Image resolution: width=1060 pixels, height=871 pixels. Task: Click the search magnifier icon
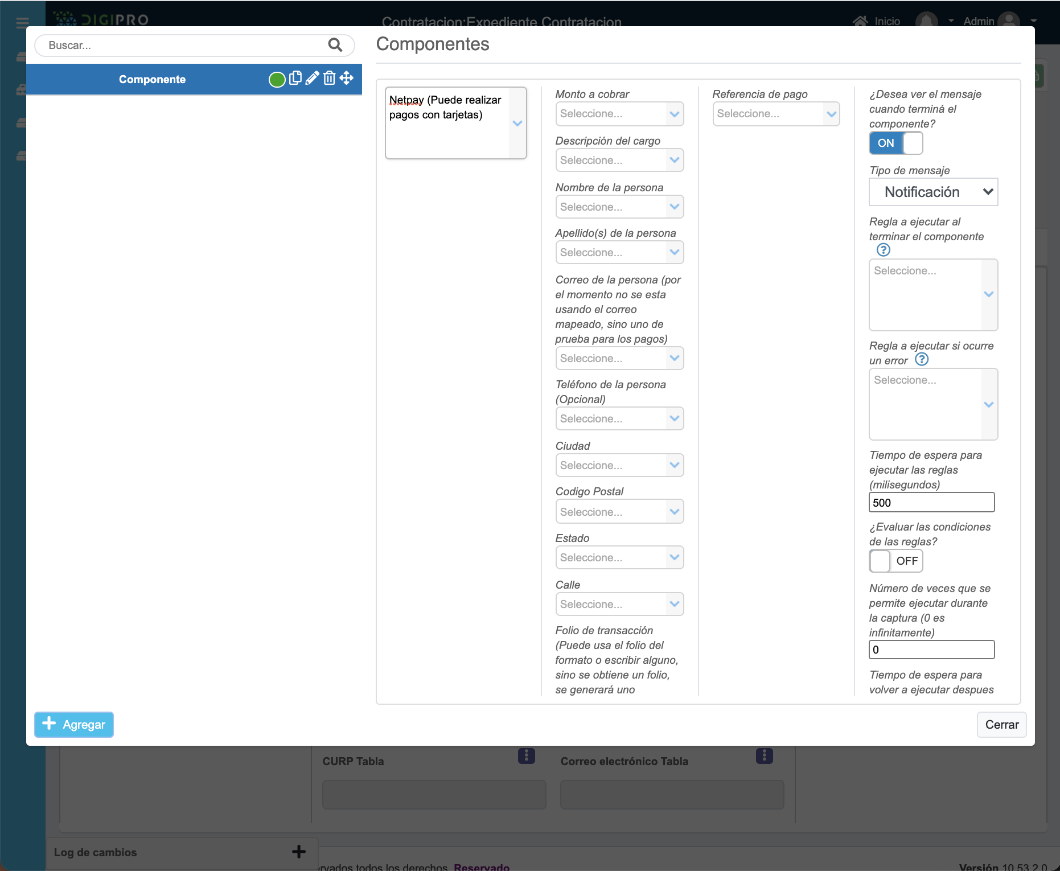point(335,45)
